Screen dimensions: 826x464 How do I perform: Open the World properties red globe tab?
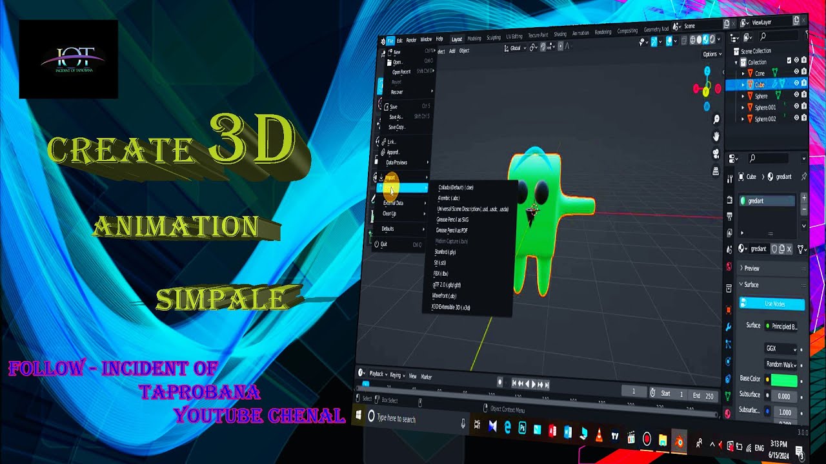[729, 267]
